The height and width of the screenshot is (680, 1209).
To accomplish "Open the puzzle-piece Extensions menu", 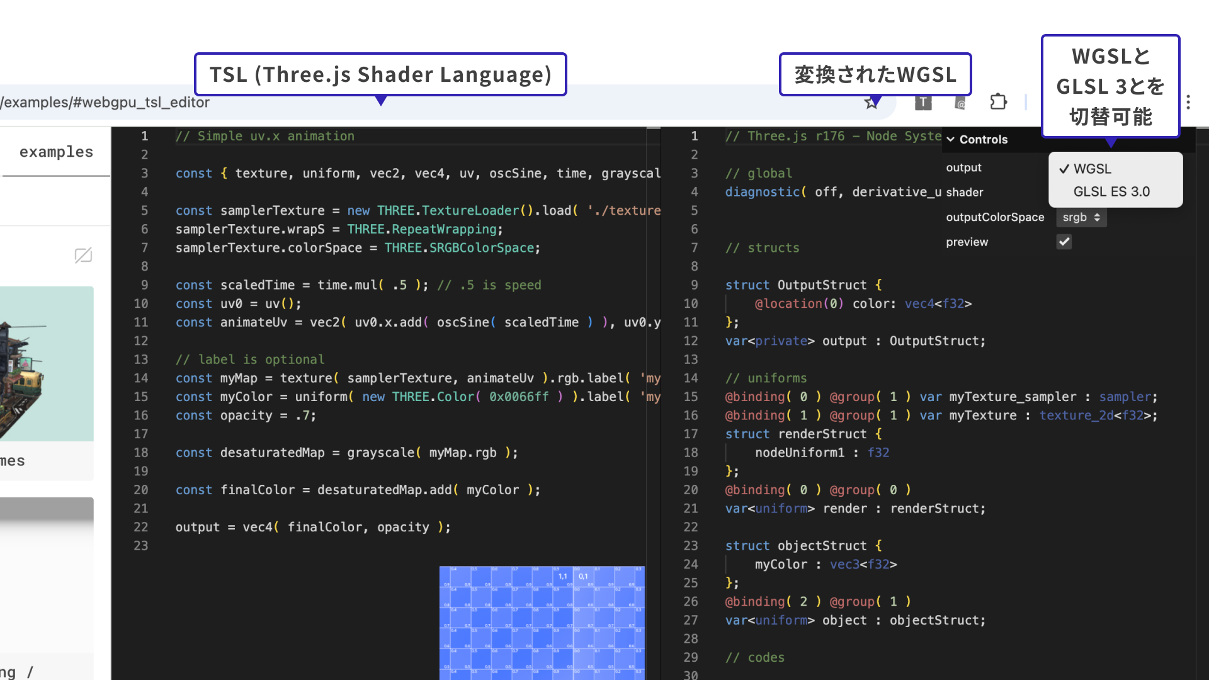I will click(998, 102).
